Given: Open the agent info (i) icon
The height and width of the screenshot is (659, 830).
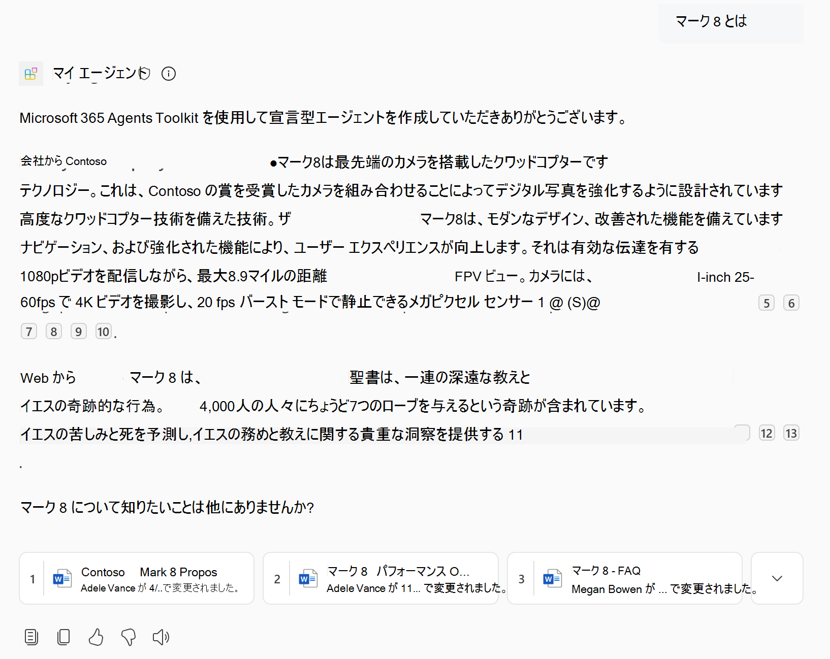Looking at the screenshot, I should tap(168, 74).
